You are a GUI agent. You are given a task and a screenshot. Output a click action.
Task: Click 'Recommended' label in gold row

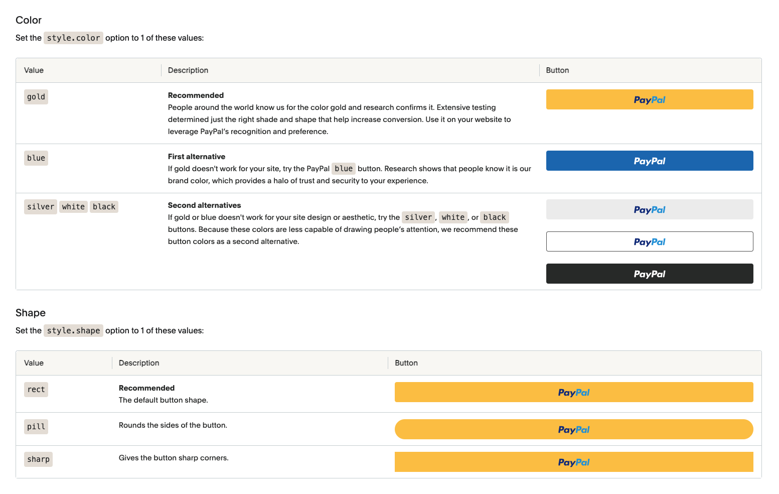(x=196, y=95)
